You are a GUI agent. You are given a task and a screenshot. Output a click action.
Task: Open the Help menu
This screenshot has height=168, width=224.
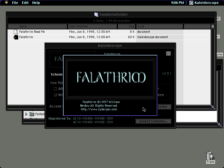click(36, 3)
